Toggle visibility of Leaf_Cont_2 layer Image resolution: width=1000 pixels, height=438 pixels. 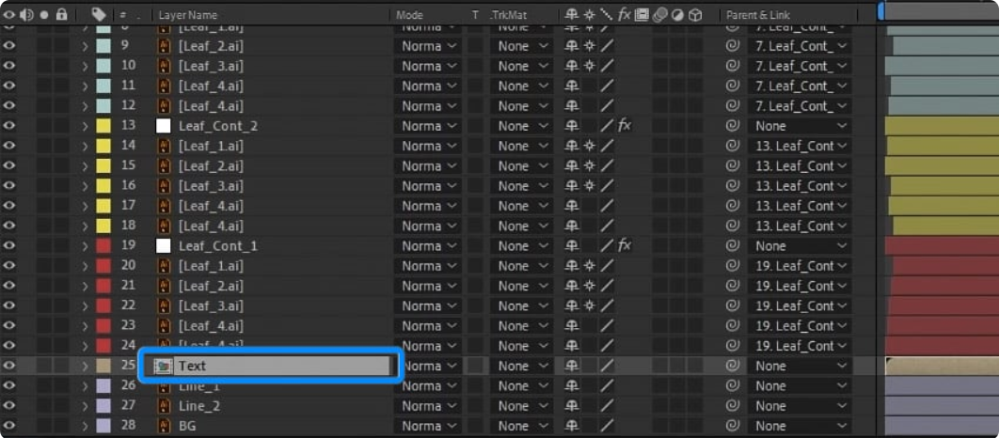(8, 126)
